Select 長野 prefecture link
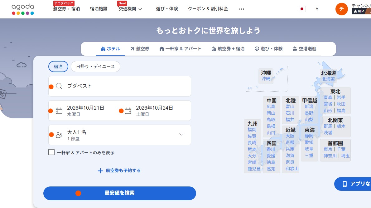 tap(309, 113)
